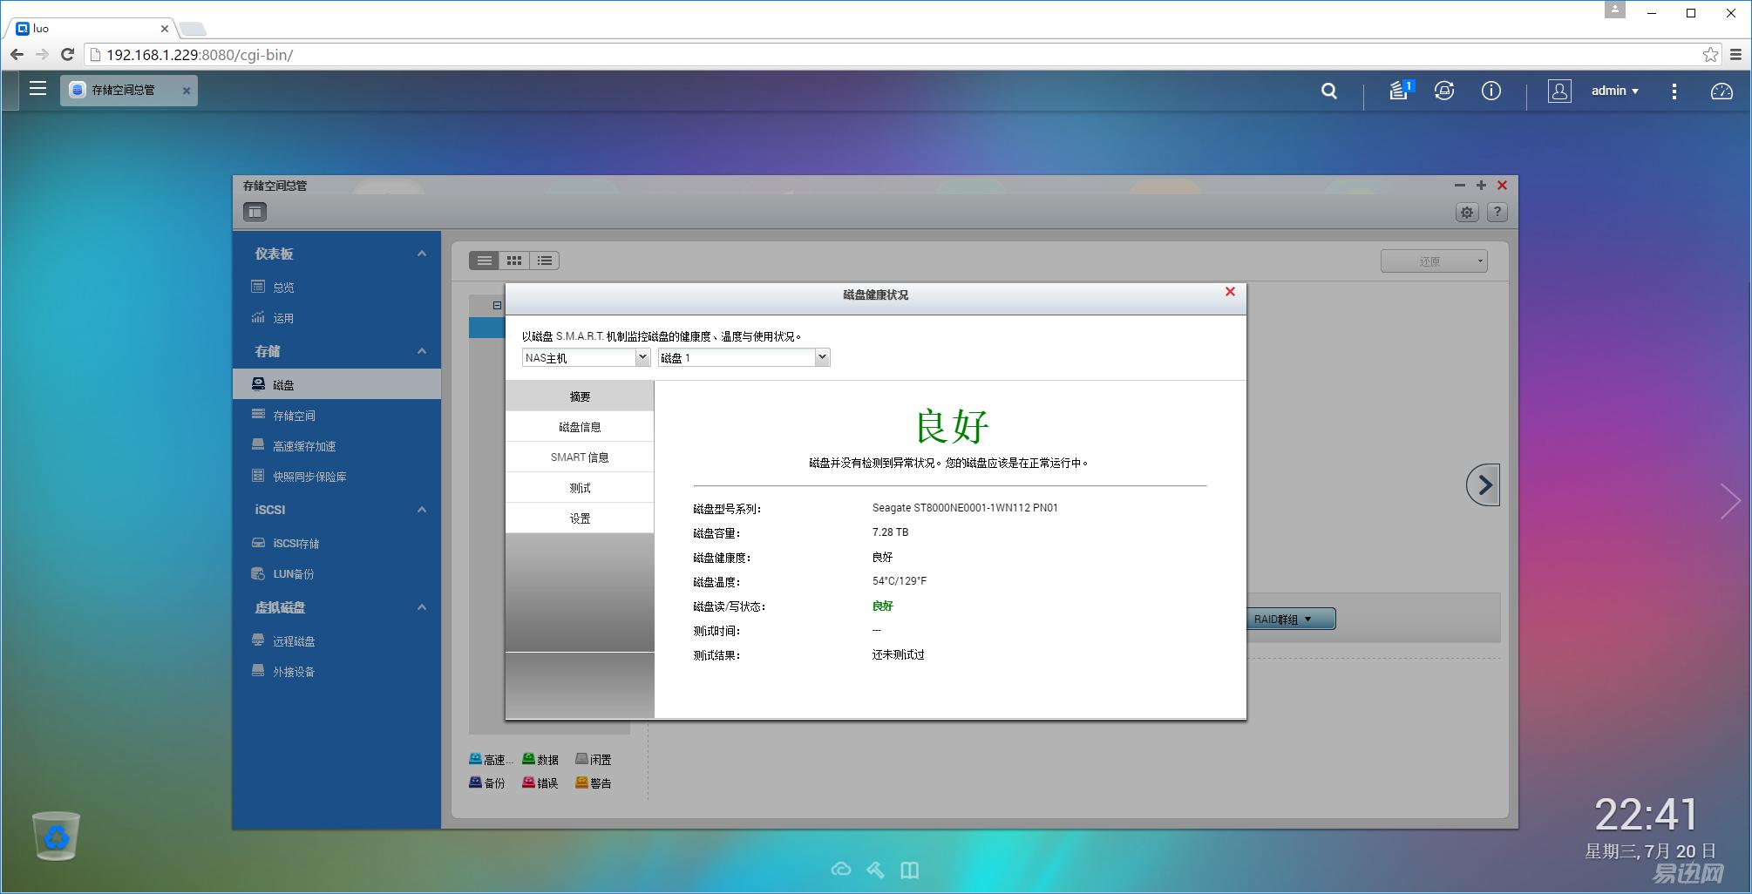The width and height of the screenshot is (1752, 894).
Task: Switch to grid view of disks
Action: tap(514, 261)
